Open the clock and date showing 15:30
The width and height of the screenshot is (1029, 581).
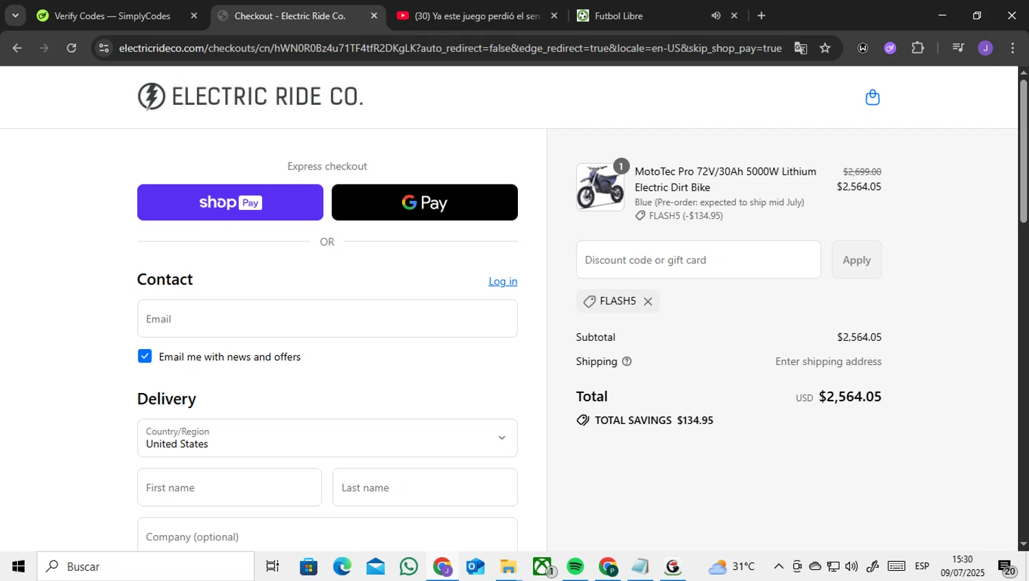962,567
